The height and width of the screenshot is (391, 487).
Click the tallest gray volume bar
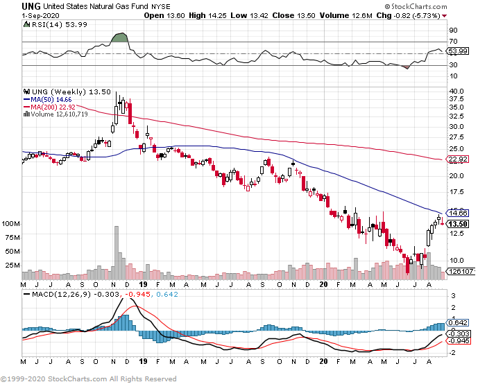[117, 252]
